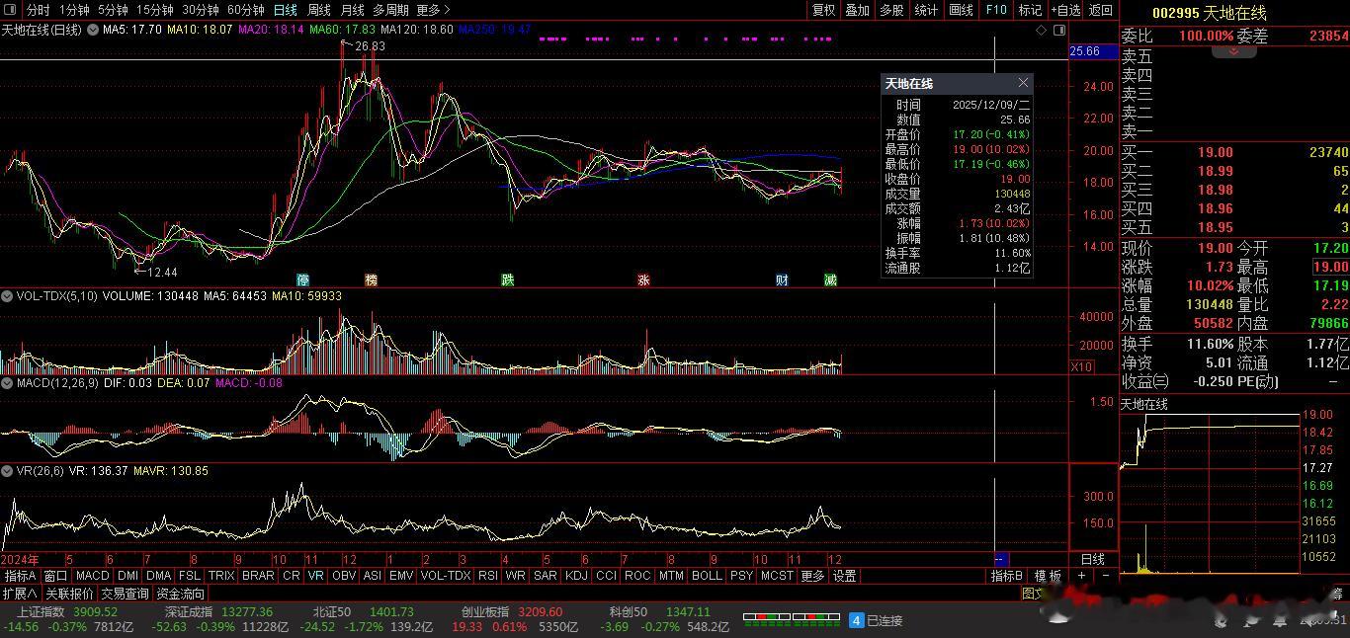Click the minus zoom-out button
The width and height of the screenshot is (1350, 638).
point(1105,576)
